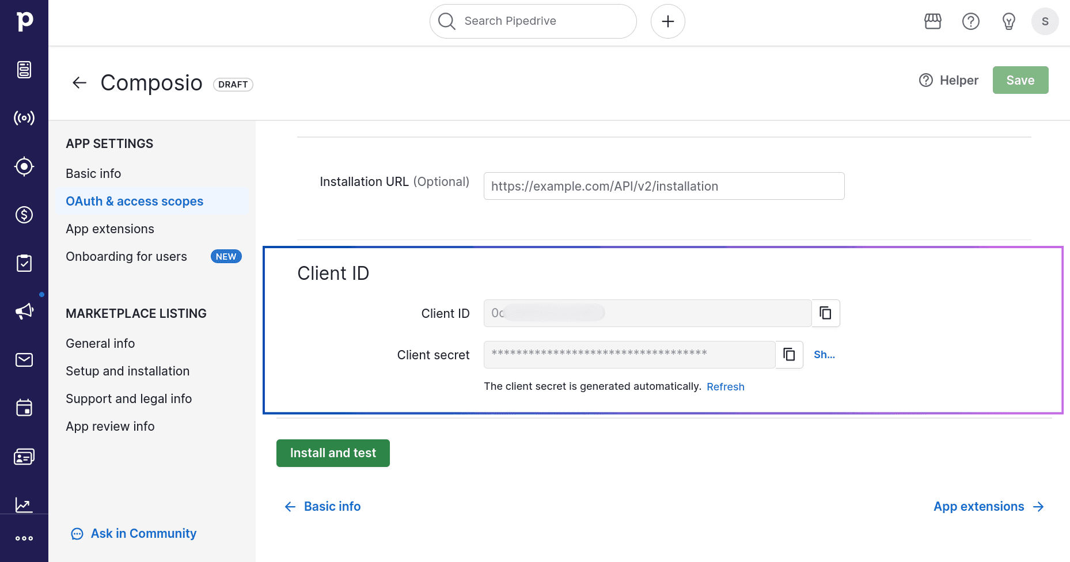Save the Composio app settings

1020,80
